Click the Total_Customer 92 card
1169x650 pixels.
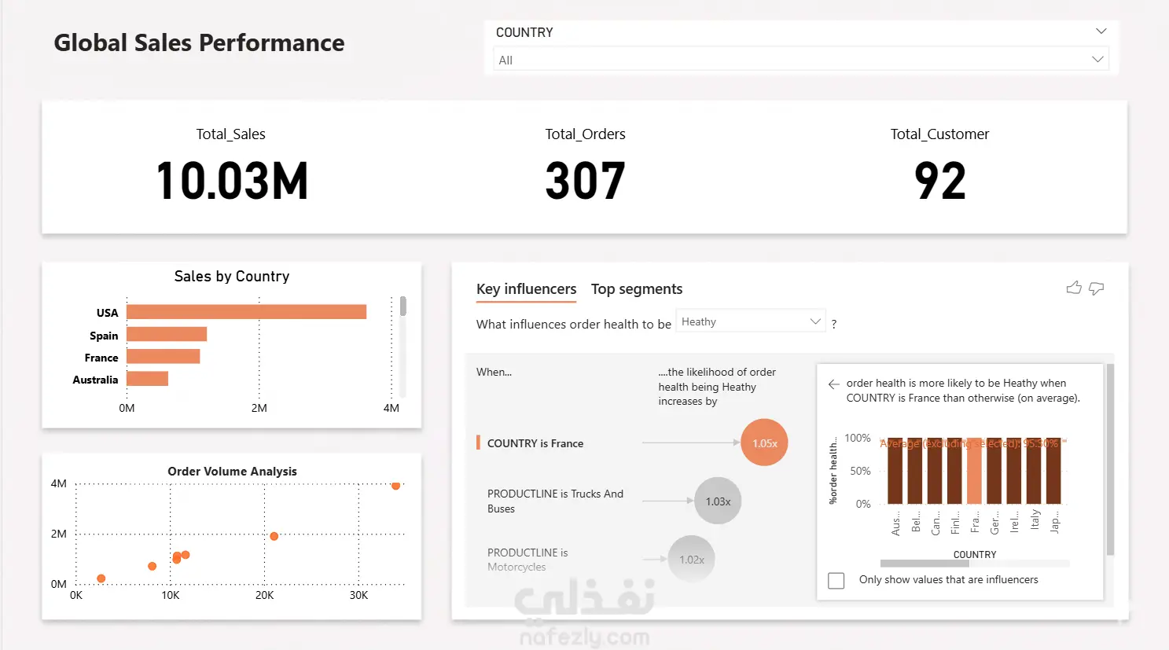pyautogui.click(x=939, y=167)
